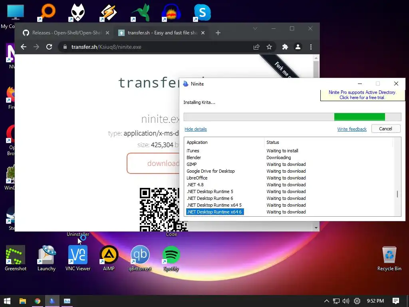Click the "Downloading" status for Blender
409x307 pixels.
click(x=278, y=157)
